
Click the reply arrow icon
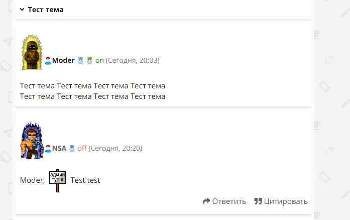click(x=206, y=201)
